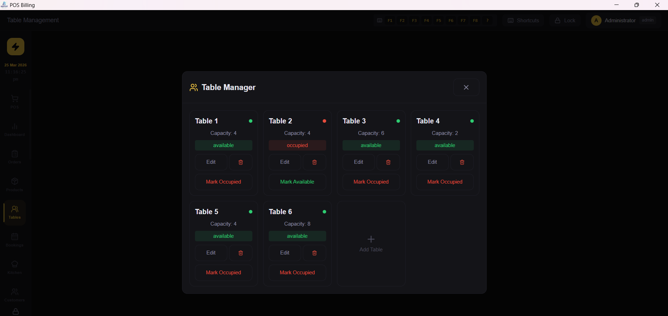
Task: Open Kitchen from sidebar
Action: pyautogui.click(x=15, y=267)
